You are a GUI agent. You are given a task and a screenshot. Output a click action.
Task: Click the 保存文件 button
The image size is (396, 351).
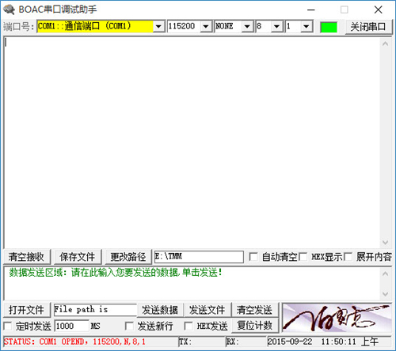78,257
